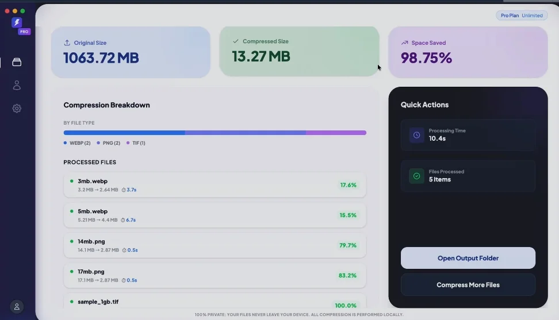Click the upload icon beside Original Size

click(67, 43)
